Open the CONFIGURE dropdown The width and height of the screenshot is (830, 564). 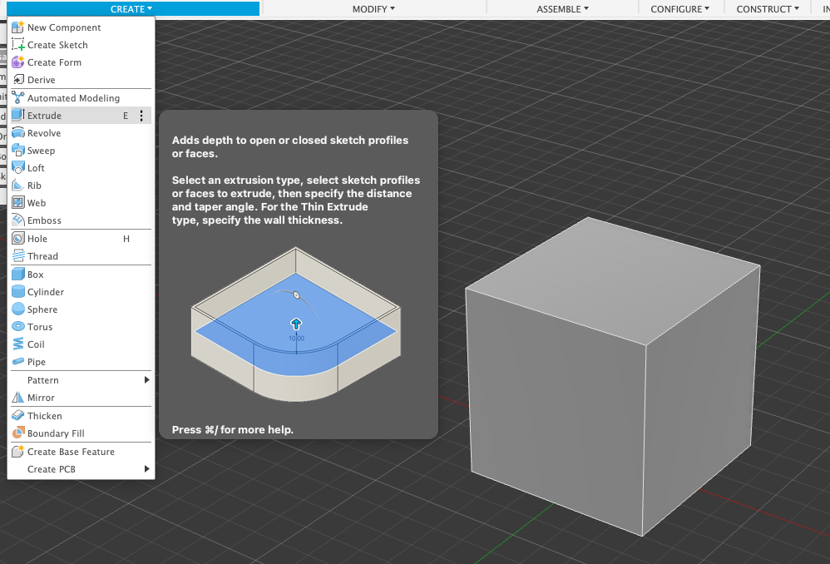tap(679, 9)
